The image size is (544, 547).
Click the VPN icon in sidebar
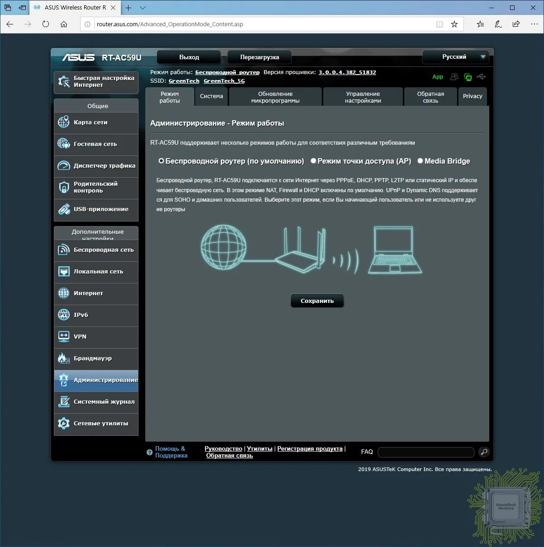click(x=64, y=336)
